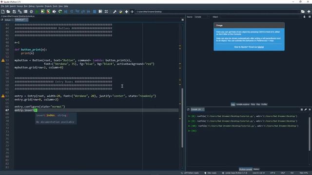The height and width of the screenshot is (175, 312).
Task: Switch to the Variable explorer tab
Action: pos(243,105)
